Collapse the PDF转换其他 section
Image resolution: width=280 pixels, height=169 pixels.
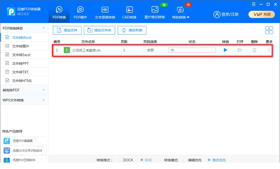[44, 28]
